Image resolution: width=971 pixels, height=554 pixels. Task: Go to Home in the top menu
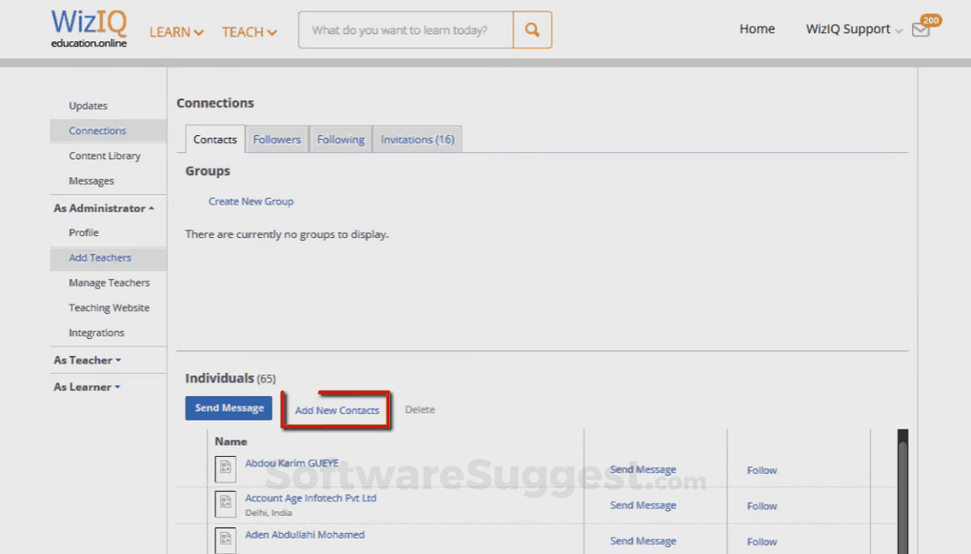(757, 28)
